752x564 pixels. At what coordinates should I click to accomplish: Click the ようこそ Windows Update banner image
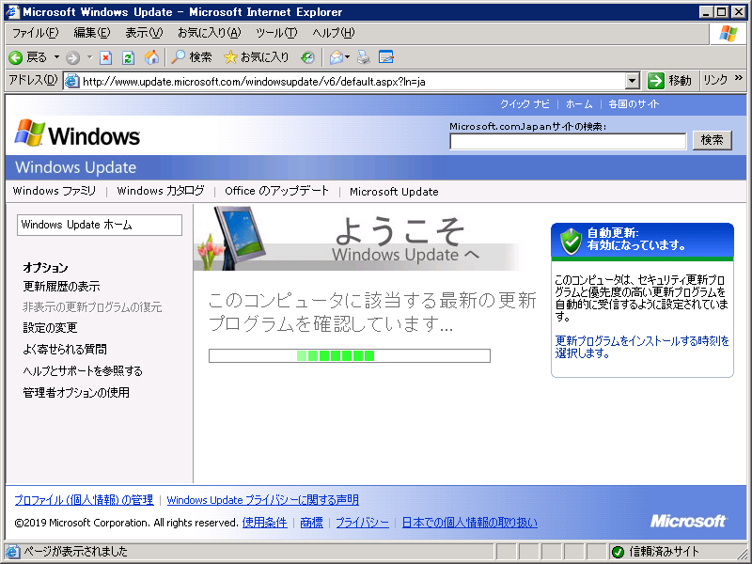[x=356, y=238]
